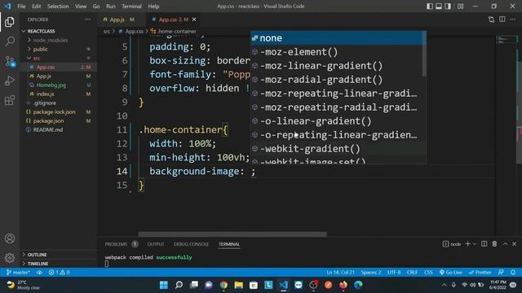The width and height of the screenshot is (522, 293).
Task: Collapse the src folder
Action: 58,58
